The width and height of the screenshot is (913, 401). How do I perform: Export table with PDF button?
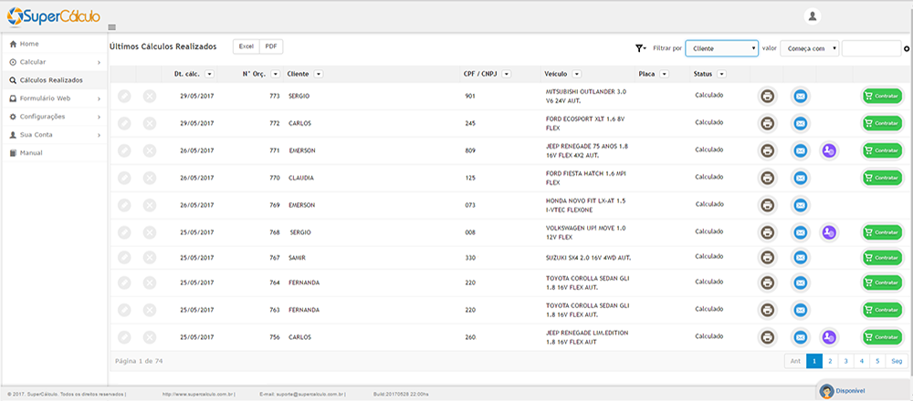pos(271,46)
